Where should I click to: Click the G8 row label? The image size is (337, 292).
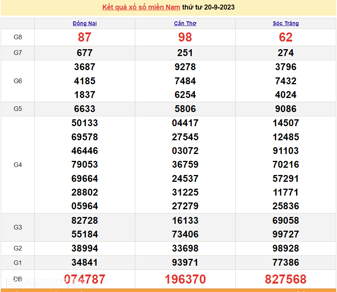click(18, 37)
